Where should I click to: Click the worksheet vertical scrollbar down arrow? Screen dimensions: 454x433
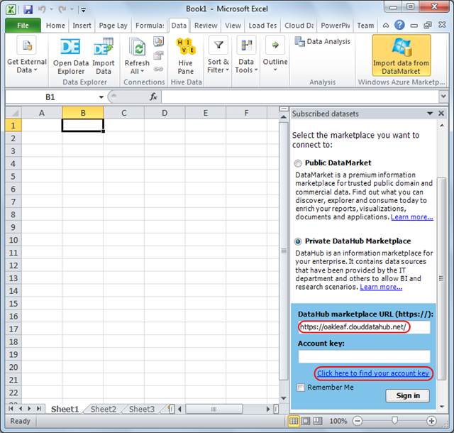pyautogui.click(x=284, y=398)
